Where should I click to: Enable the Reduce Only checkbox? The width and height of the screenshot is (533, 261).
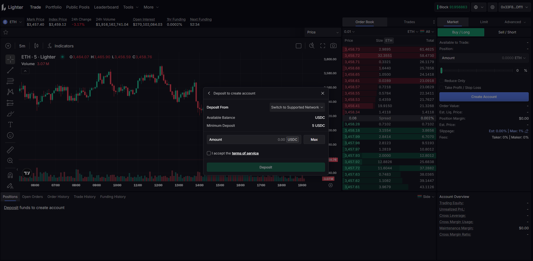[441, 81]
